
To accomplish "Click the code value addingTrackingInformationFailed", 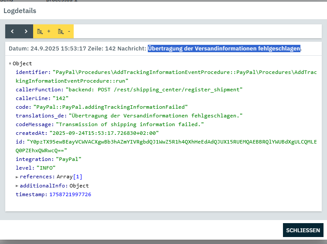I will [x=110, y=107].
